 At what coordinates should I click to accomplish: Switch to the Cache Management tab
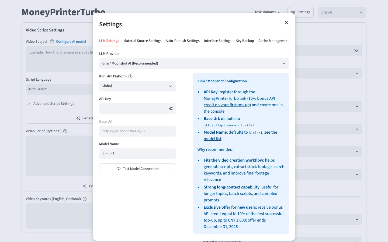tap(271, 41)
